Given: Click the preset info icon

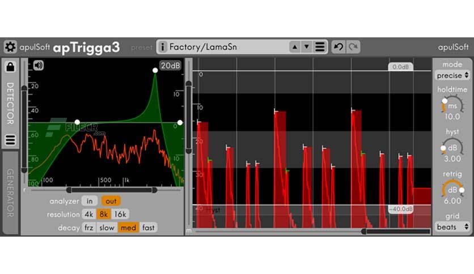Looking at the screenshot, I should pos(163,47).
